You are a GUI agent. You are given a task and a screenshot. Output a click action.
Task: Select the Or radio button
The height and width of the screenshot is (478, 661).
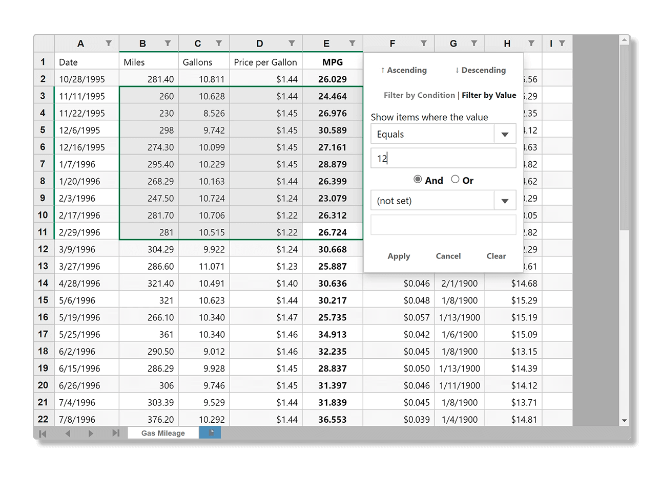[x=455, y=180]
